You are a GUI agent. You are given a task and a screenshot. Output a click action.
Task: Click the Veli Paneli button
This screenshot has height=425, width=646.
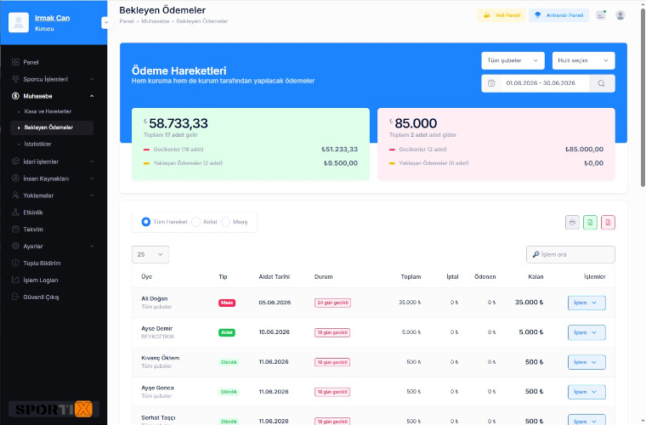click(x=501, y=15)
